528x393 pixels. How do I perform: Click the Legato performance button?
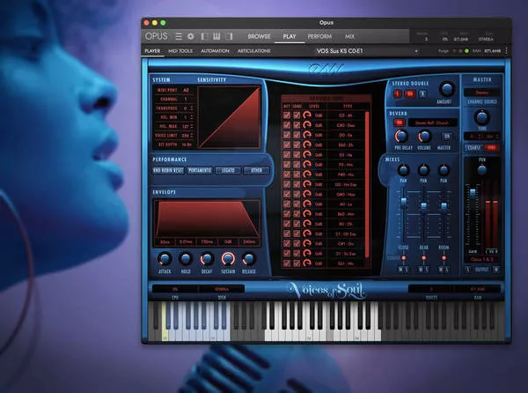pyautogui.click(x=228, y=170)
